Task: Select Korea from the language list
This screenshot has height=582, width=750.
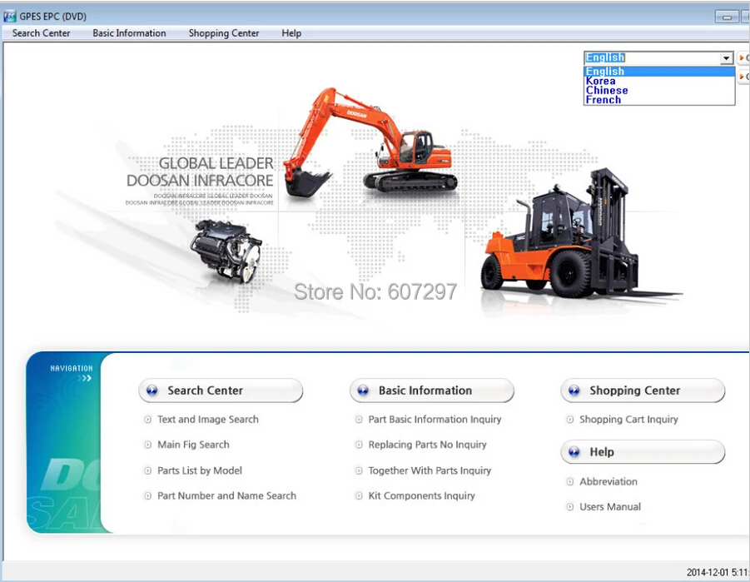Action: point(599,81)
